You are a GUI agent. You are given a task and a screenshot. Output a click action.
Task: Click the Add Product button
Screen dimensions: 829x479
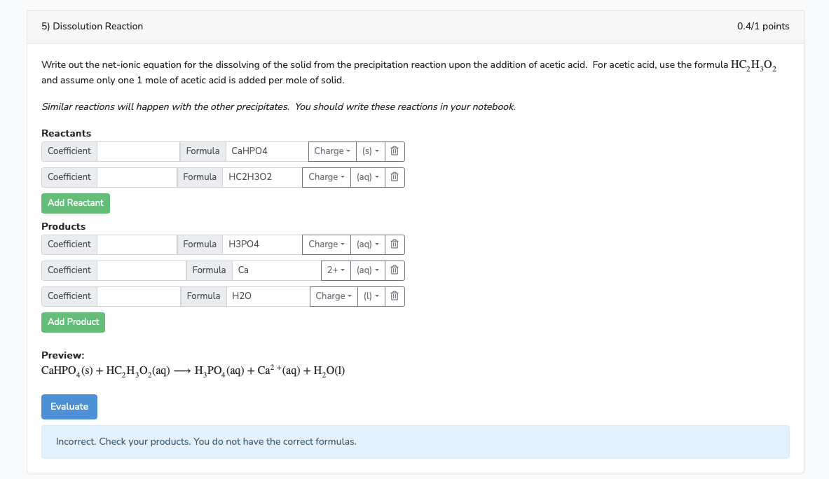(x=73, y=322)
